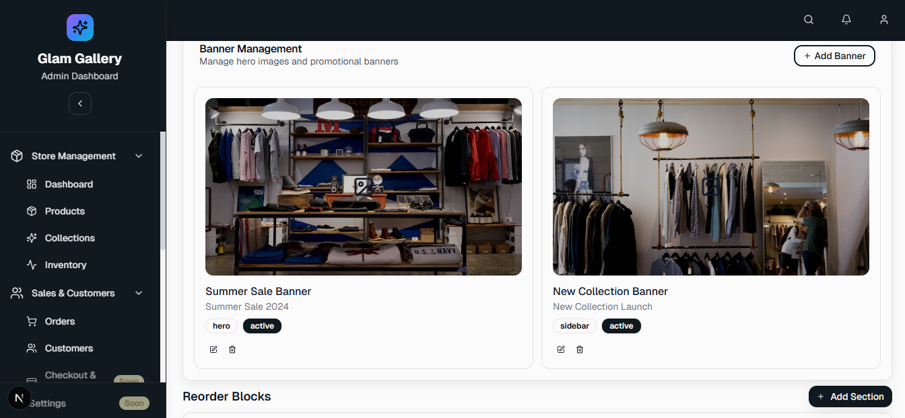
Task: Open the Products menu item
Action: click(x=65, y=211)
